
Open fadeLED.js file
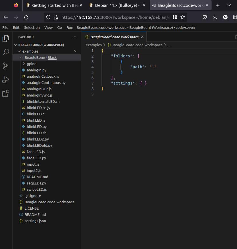pos(36,152)
